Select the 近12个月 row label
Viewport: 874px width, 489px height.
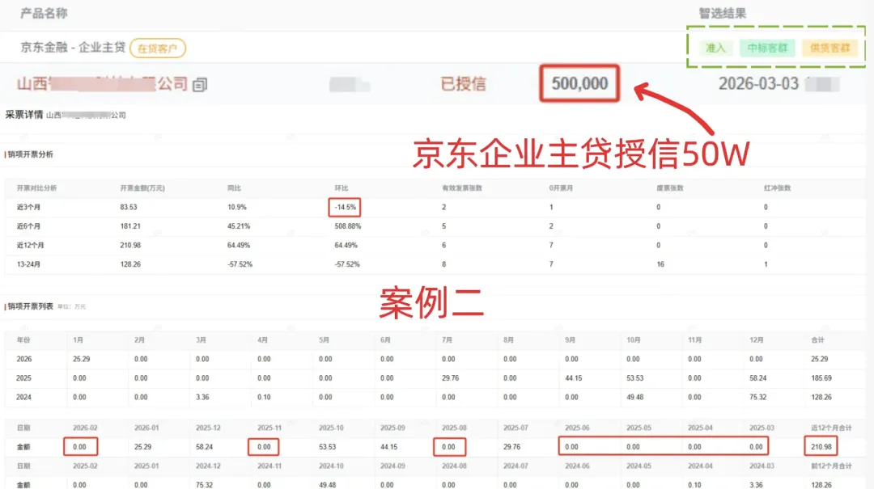tap(30, 245)
